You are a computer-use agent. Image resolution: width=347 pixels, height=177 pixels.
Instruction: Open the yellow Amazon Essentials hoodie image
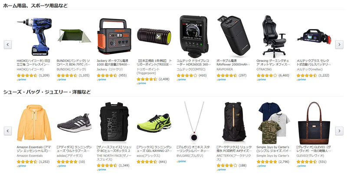pyautogui.click(x=34, y=123)
